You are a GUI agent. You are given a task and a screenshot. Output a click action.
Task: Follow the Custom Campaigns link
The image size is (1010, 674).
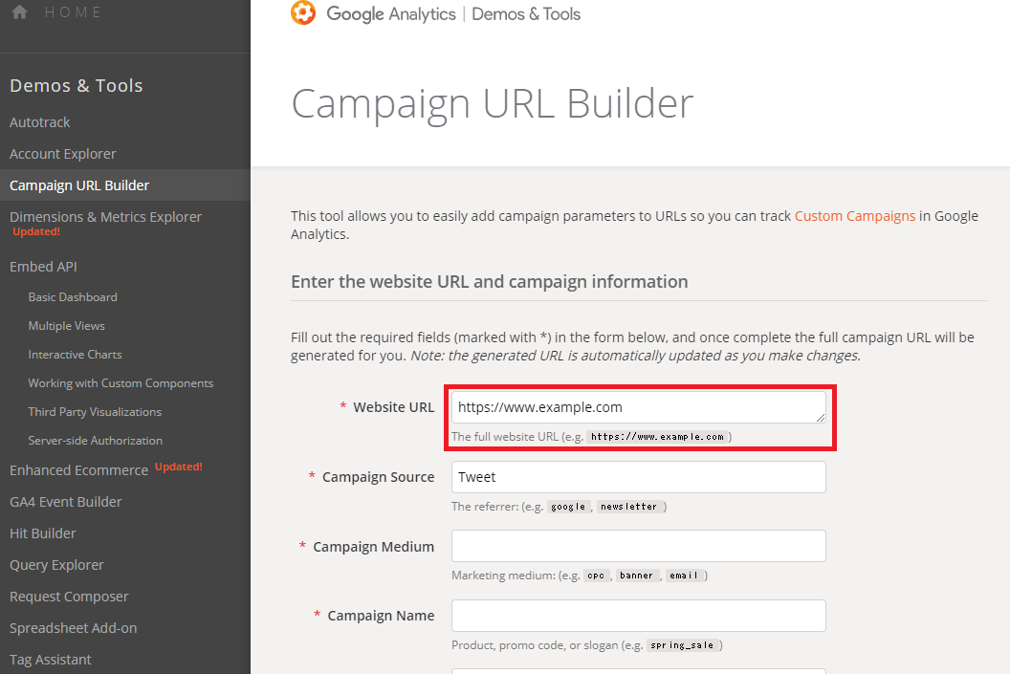tap(855, 216)
